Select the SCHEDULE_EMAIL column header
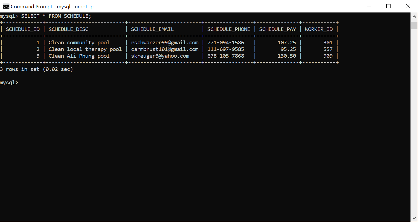Viewport: 418px width, 222px height. pos(152,29)
